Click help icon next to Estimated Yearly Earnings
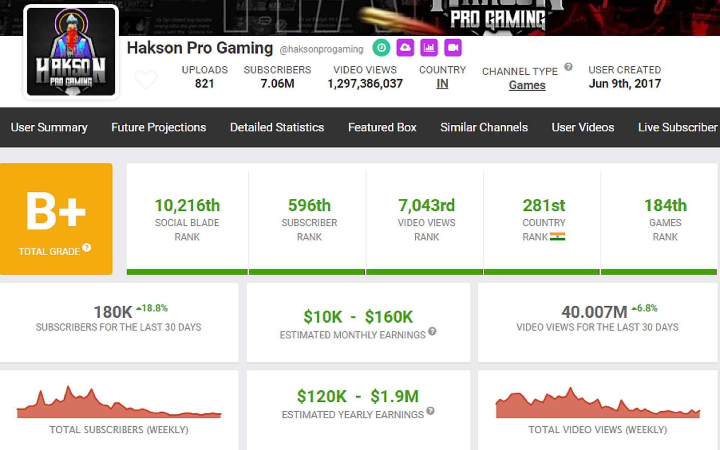Screen dimensions: 720x450 (430, 411)
